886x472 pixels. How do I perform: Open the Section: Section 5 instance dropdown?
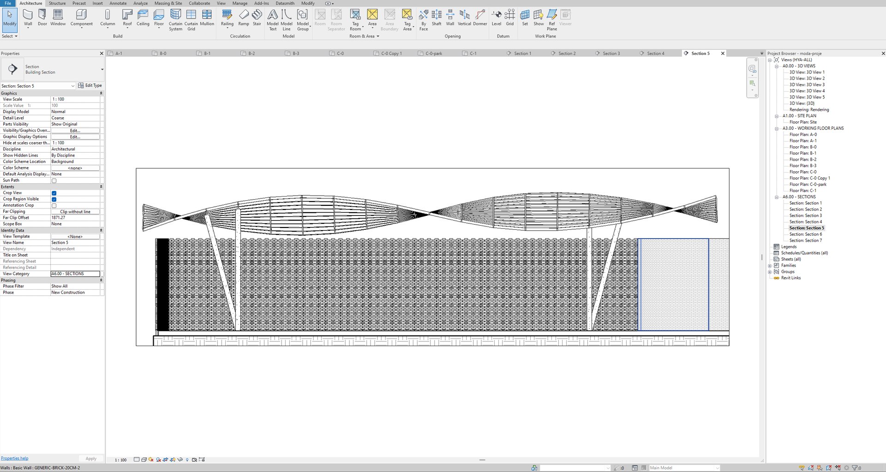pyautogui.click(x=38, y=86)
